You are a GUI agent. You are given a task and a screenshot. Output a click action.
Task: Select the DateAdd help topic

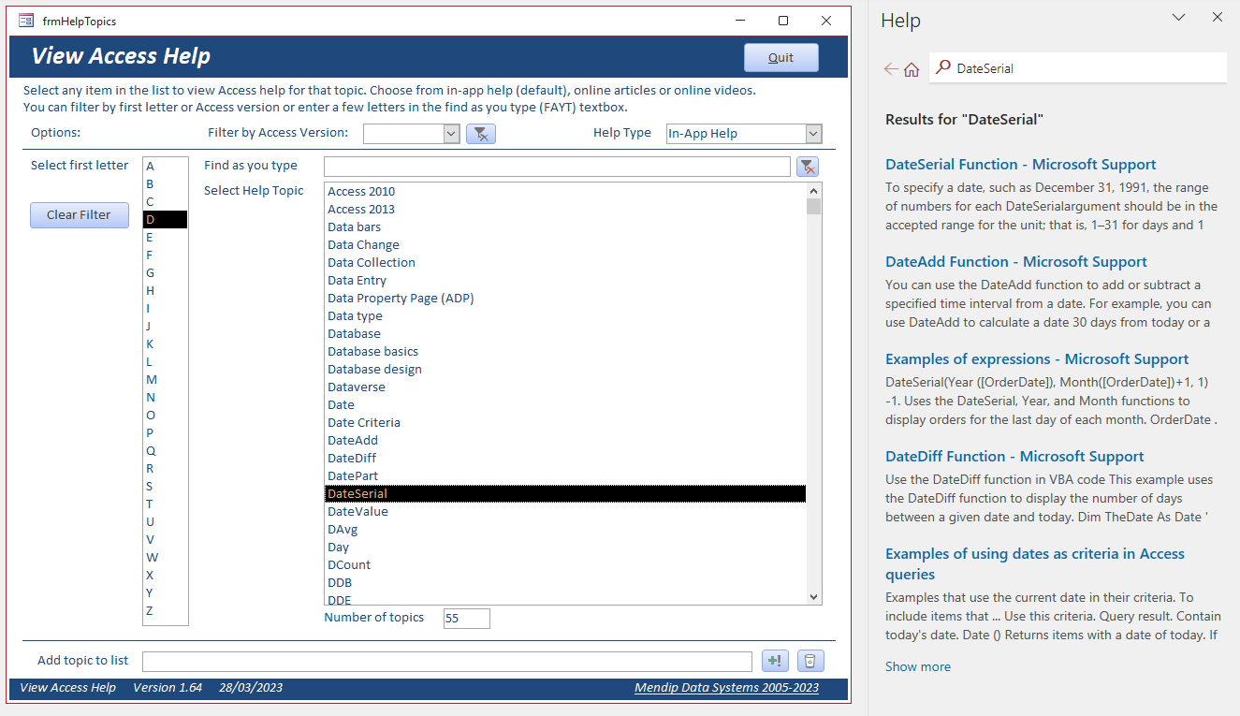pyautogui.click(x=565, y=441)
